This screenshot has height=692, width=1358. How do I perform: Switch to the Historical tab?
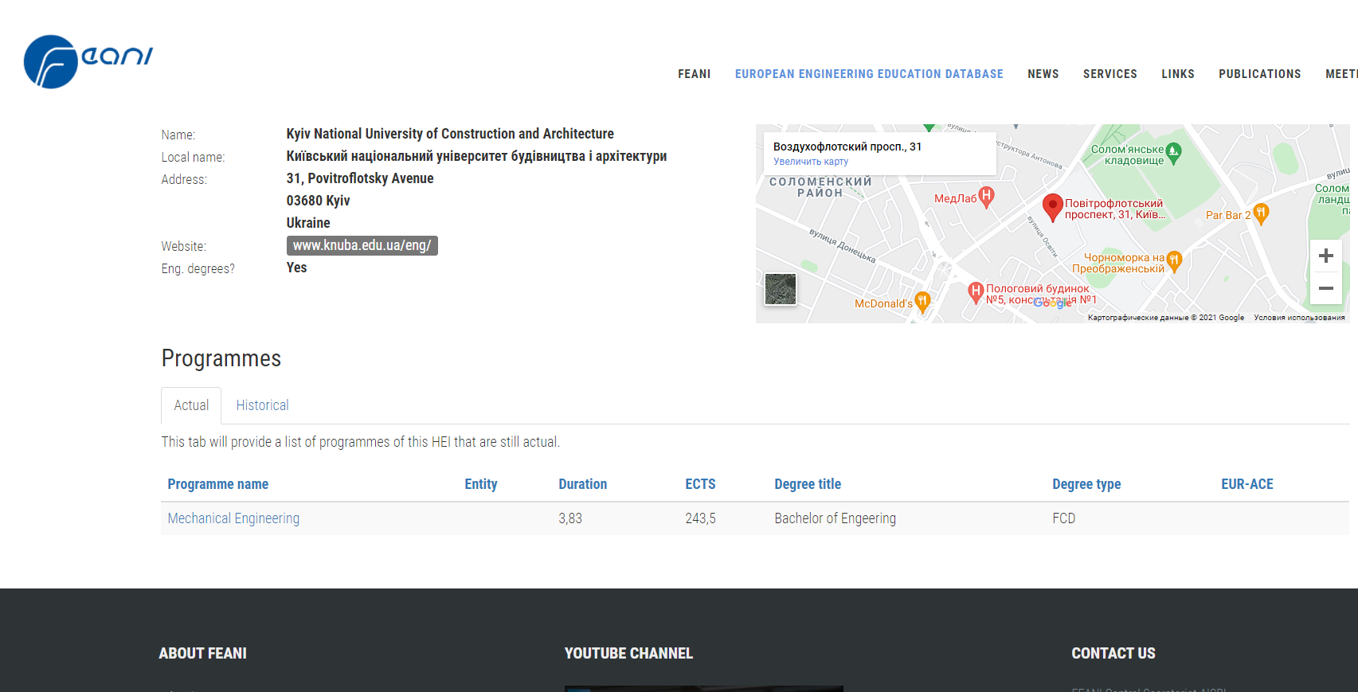[x=262, y=405]
